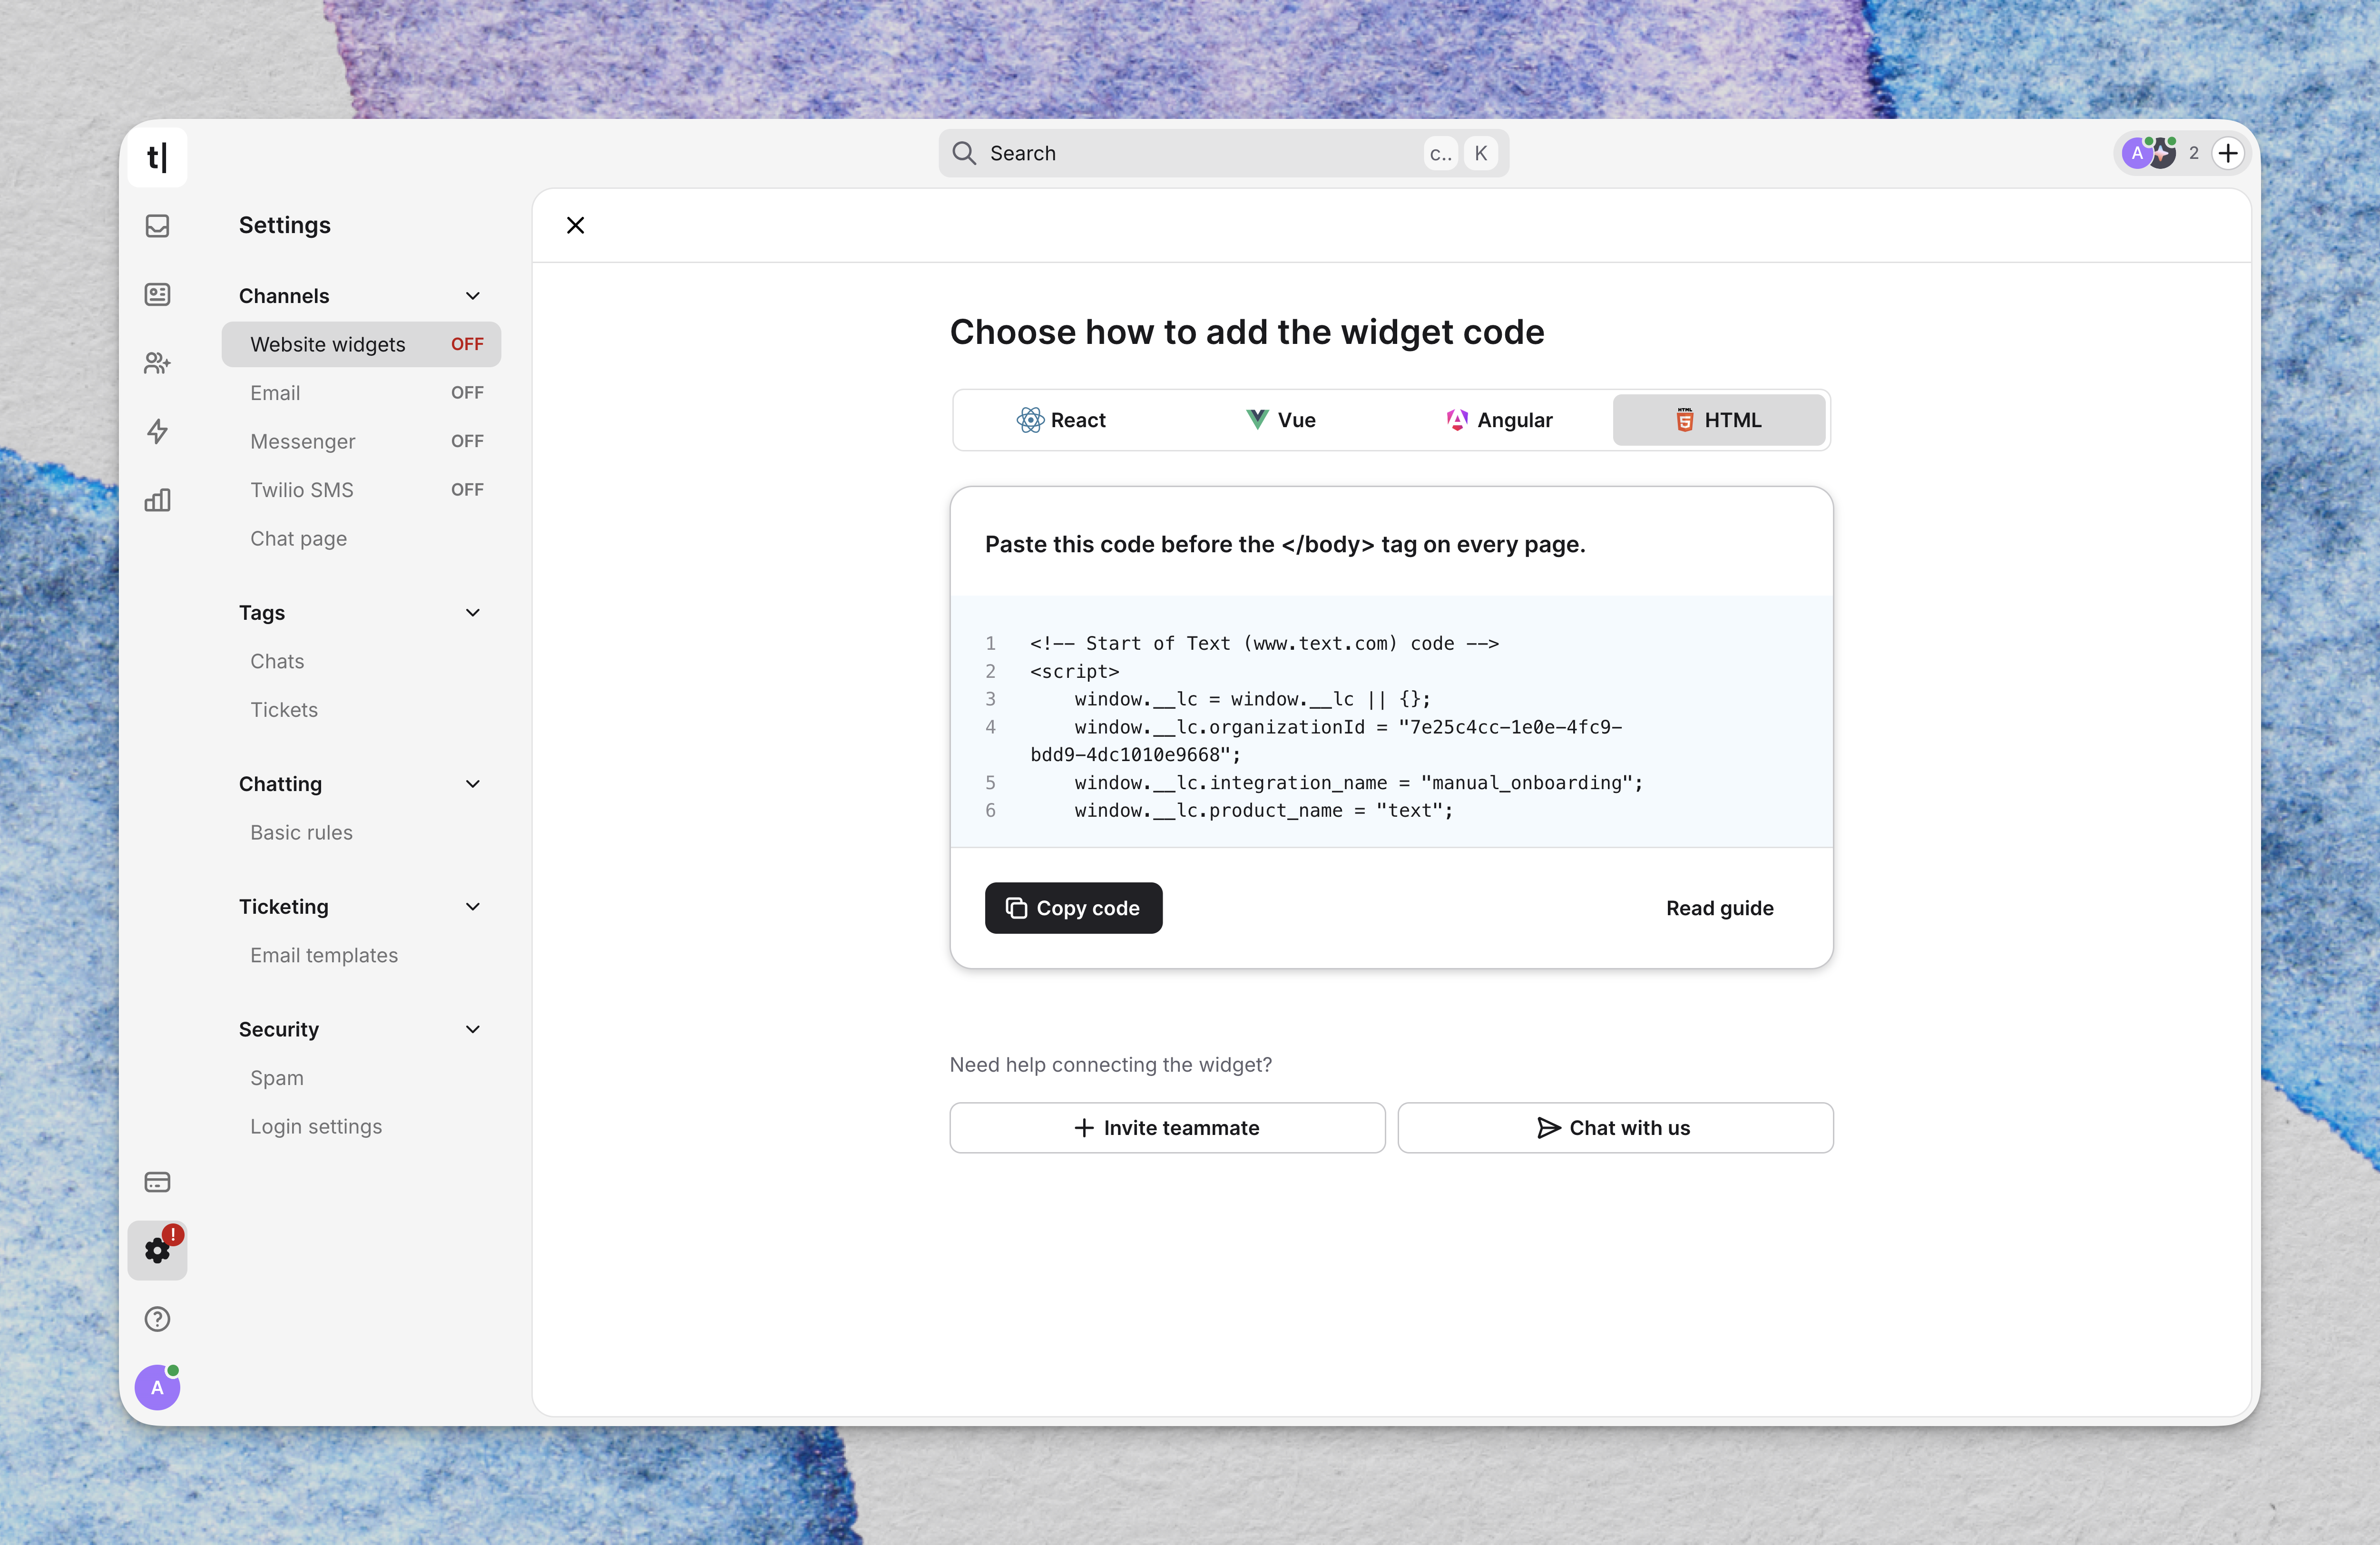
Task: Collapse the Tags section chevron
Action: click(x=473, y=613)
